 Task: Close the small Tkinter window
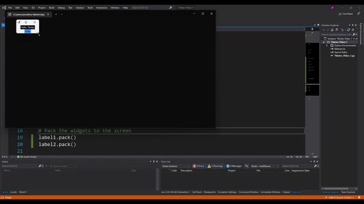coord(35,22)
